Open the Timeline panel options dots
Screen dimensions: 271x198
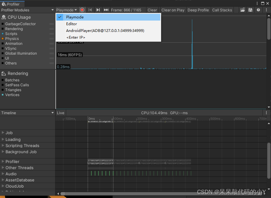click(266, 113)
